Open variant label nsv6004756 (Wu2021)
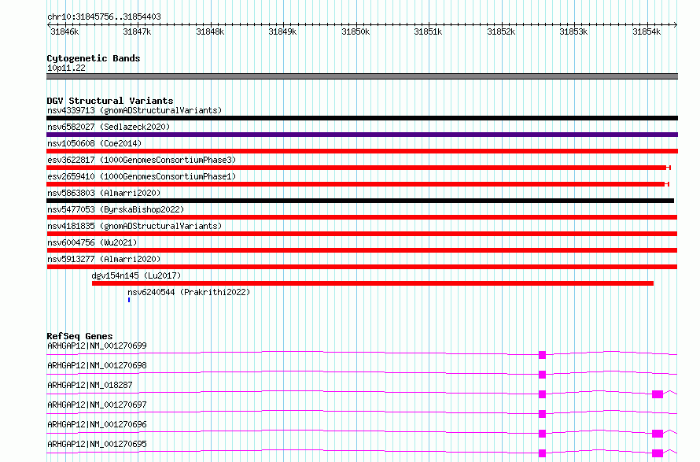 tap(92, 242)
